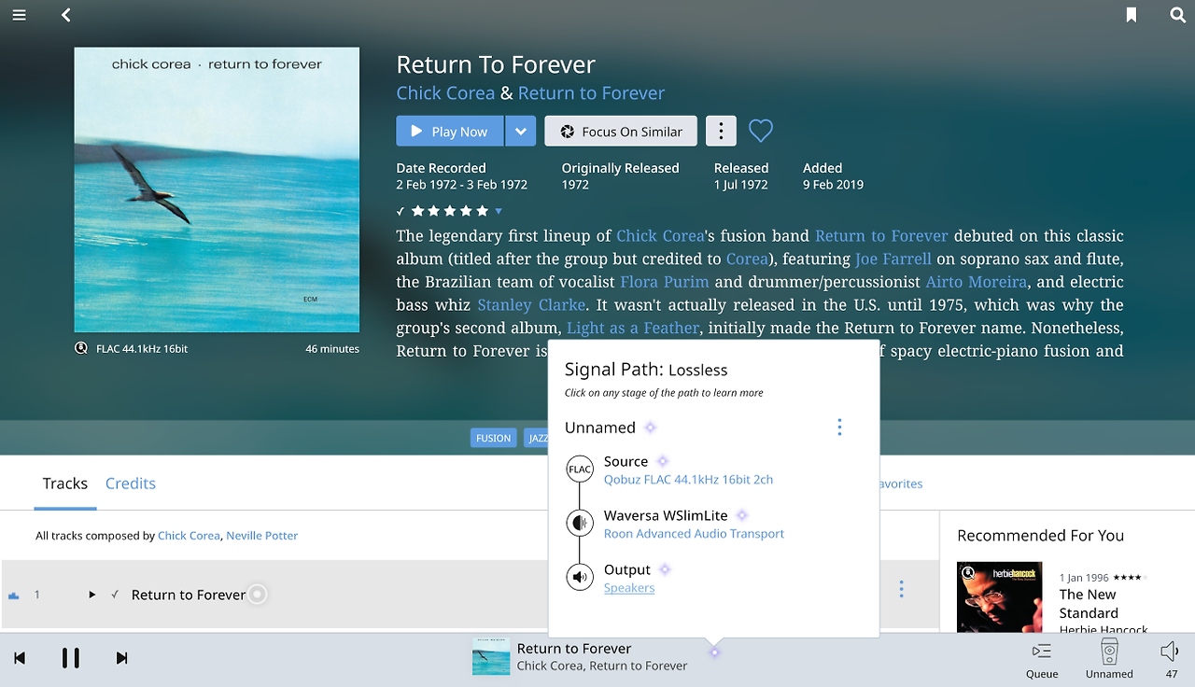Open composer Neville Potter link
This screenshot has height=687, width=1195.
click(x=262, y=536)
